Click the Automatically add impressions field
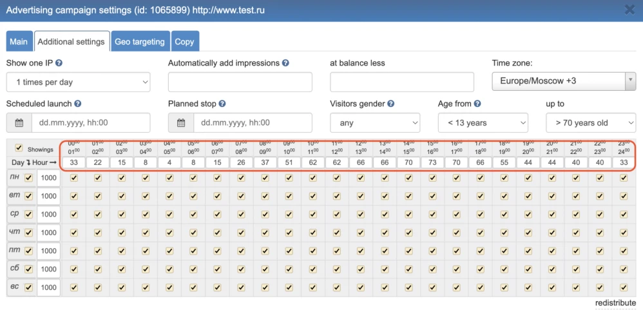The height and width of the screenshot is (310, 643). 240,82
